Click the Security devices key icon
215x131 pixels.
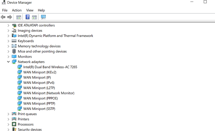(x=14, y=129)
